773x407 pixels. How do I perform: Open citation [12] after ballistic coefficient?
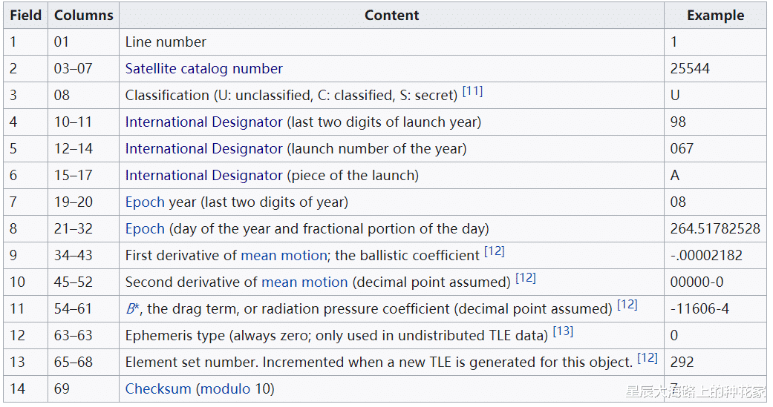(494, 252)
